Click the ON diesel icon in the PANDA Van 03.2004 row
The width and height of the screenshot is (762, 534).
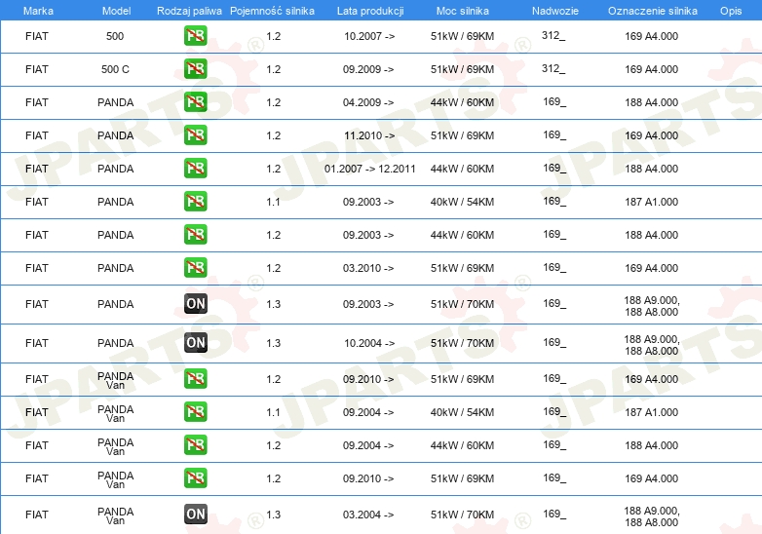pos(195,515)
